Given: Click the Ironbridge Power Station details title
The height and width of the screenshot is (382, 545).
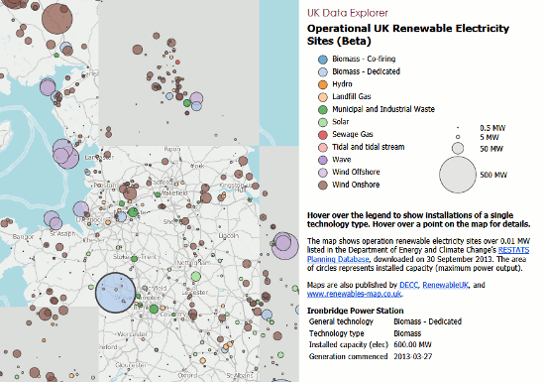Looking at the screenshot, I should coord(355,311).
